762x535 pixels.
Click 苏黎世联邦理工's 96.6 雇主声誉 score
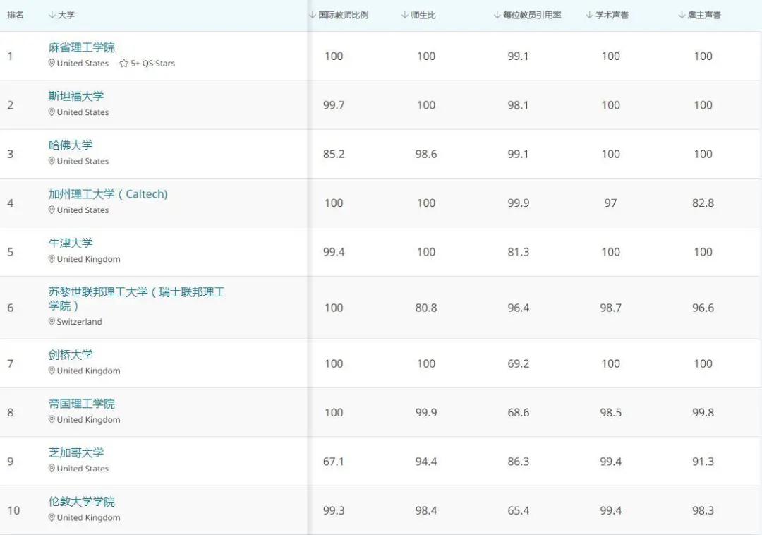point(703,308)
